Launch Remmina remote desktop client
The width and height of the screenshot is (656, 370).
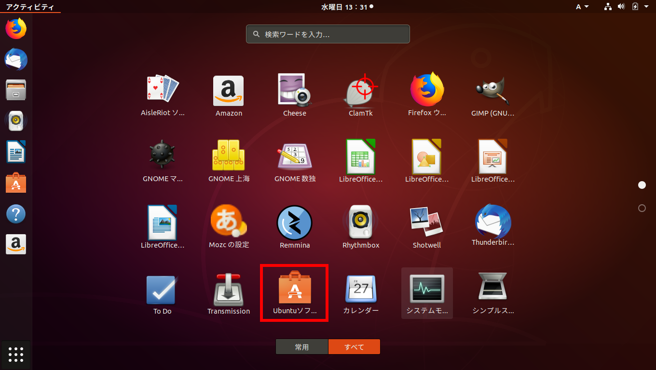(x=295, y=227)
